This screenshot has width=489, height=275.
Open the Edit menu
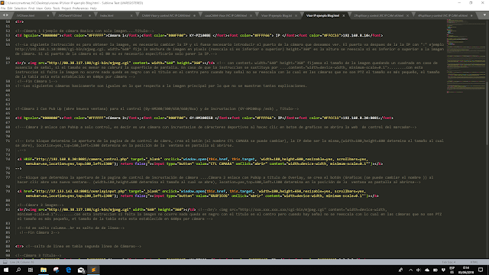point(10,8)
